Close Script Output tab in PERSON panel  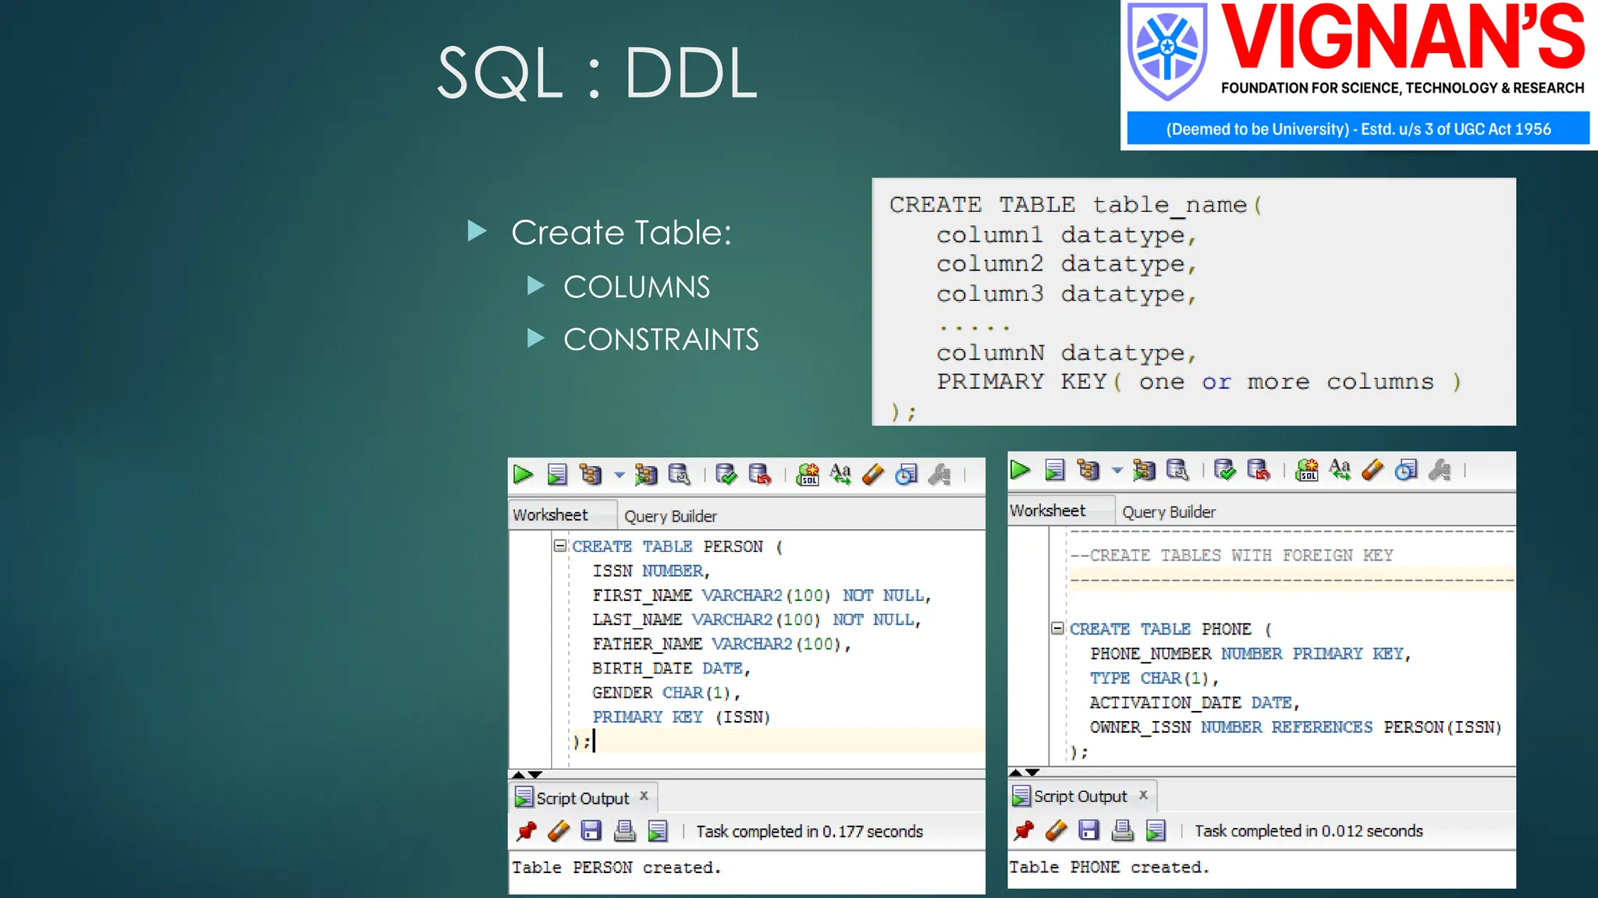pos(644,796)
